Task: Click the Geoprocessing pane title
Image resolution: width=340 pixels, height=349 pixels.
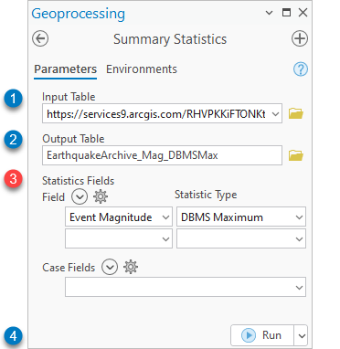Action: [79, 14]
